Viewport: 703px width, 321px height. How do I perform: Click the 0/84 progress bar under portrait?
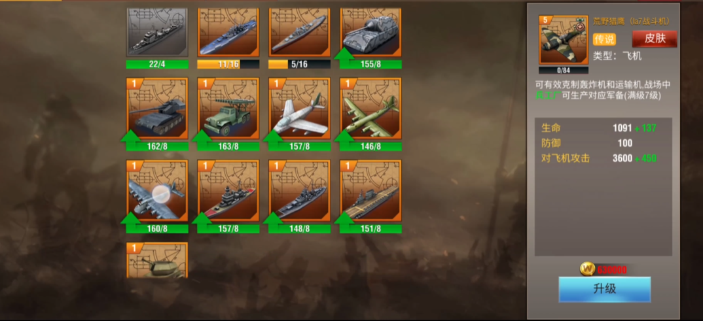pos(564,71)
